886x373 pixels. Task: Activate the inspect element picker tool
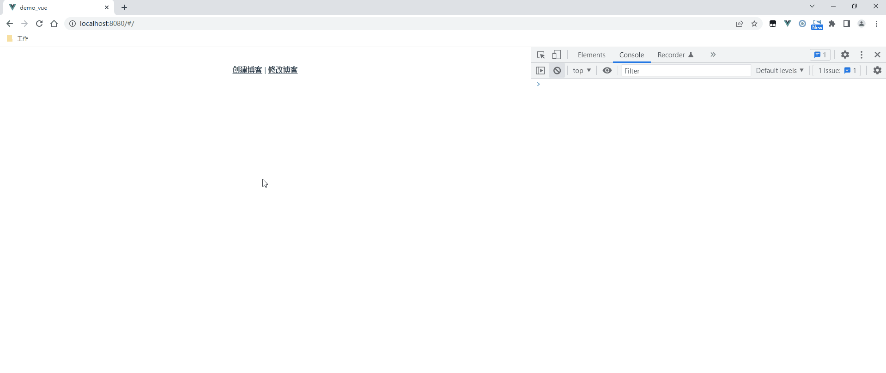(x=541, y=55)
